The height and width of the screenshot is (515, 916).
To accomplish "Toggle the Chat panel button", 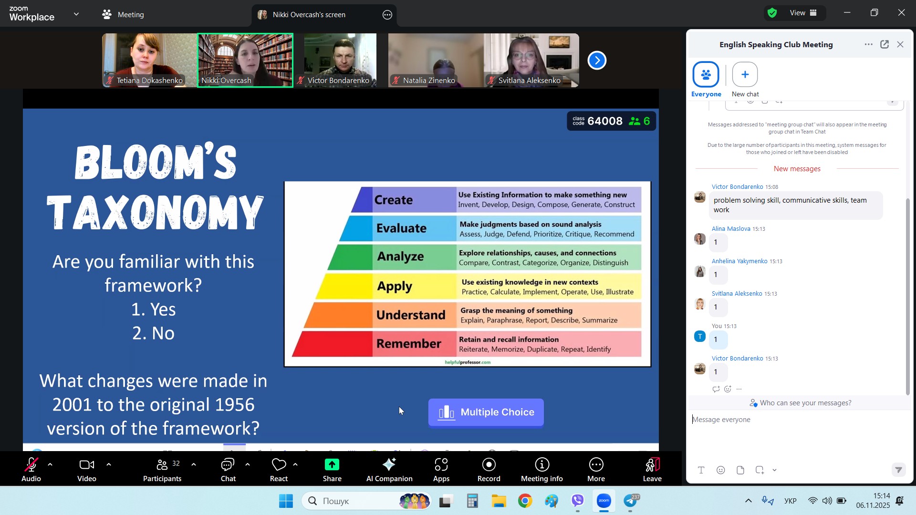I will (x=228, y=470).
